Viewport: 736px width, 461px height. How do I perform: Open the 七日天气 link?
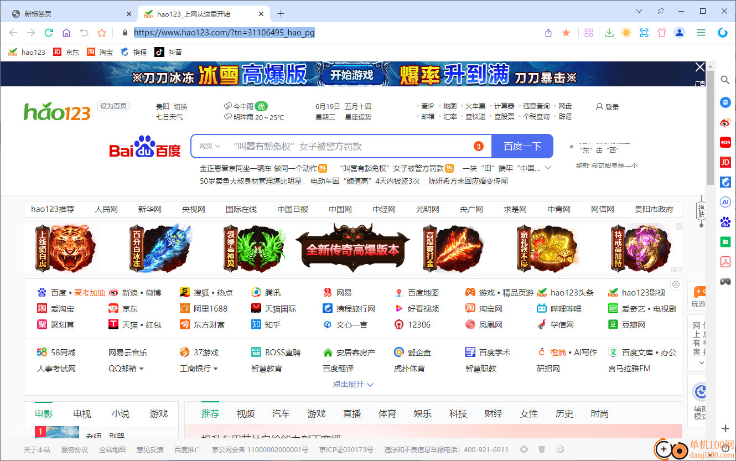[169, 117]
